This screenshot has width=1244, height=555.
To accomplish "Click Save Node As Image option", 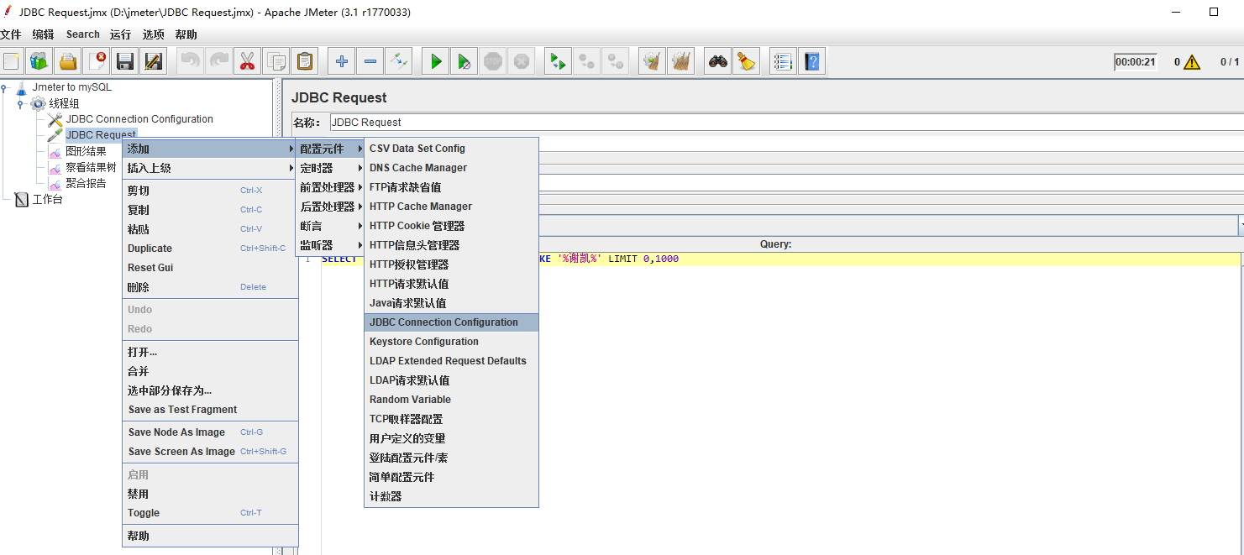I will click(210, 432).
